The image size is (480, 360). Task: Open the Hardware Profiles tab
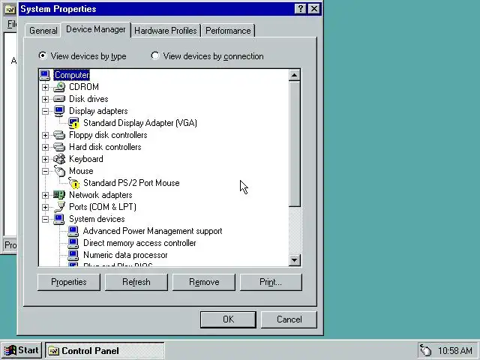pos(166,31)
